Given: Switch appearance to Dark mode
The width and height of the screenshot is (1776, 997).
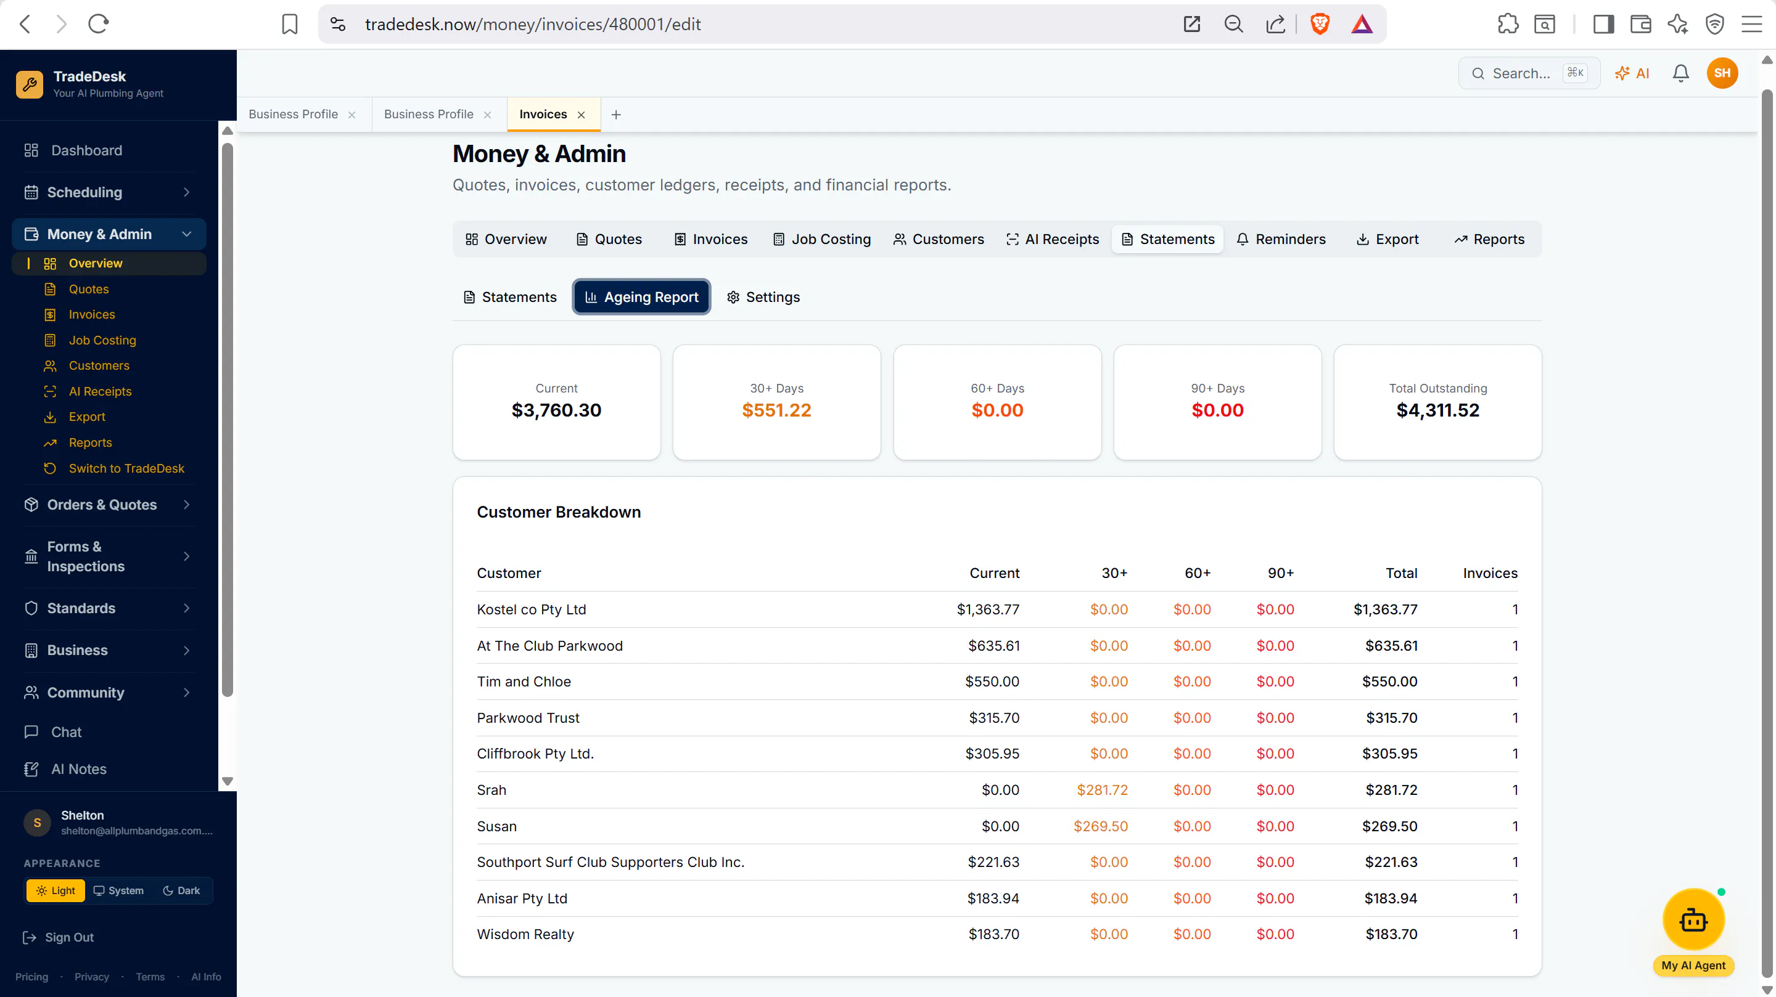Looking at the screenshot, I should click(x=181, y=890).
